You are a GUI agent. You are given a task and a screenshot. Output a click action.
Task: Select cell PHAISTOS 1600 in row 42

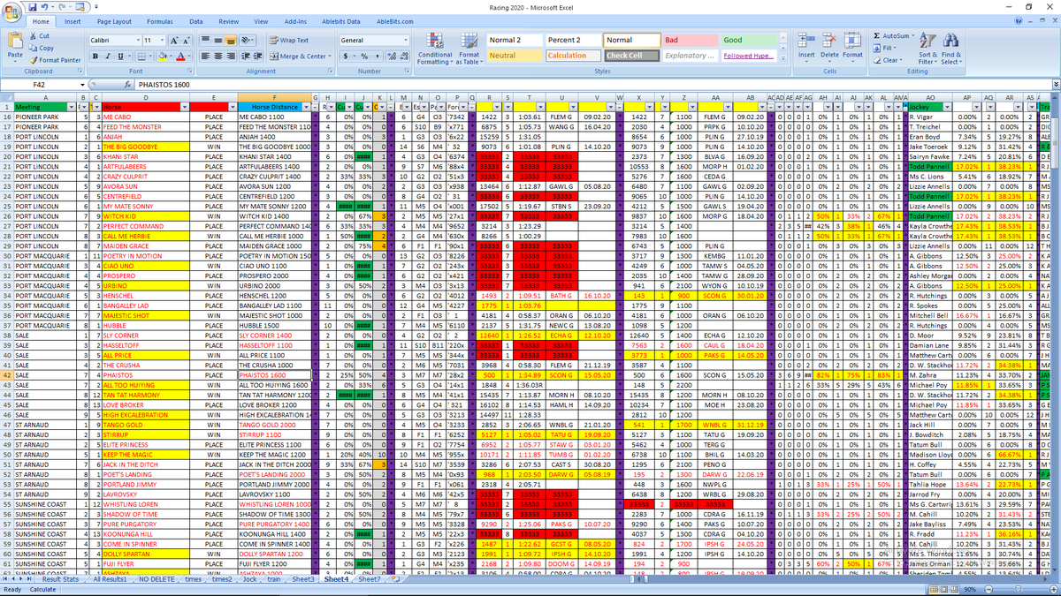(x=275, y=374)
